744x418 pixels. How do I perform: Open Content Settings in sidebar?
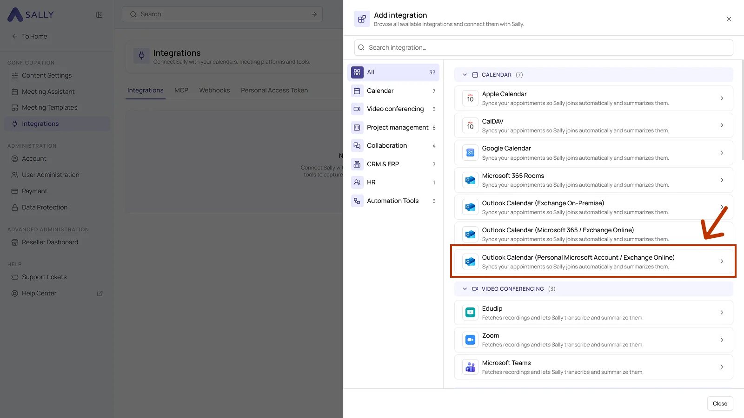point(57,75)
